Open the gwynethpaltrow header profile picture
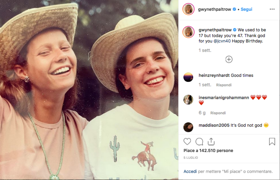 coord(188,9)
